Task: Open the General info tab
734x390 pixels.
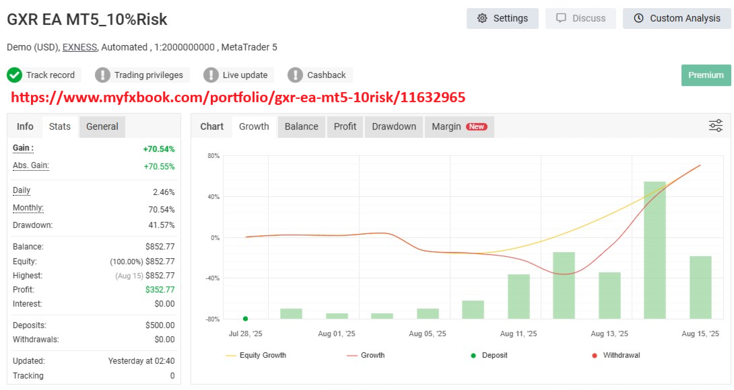Action: pos(102,126)
